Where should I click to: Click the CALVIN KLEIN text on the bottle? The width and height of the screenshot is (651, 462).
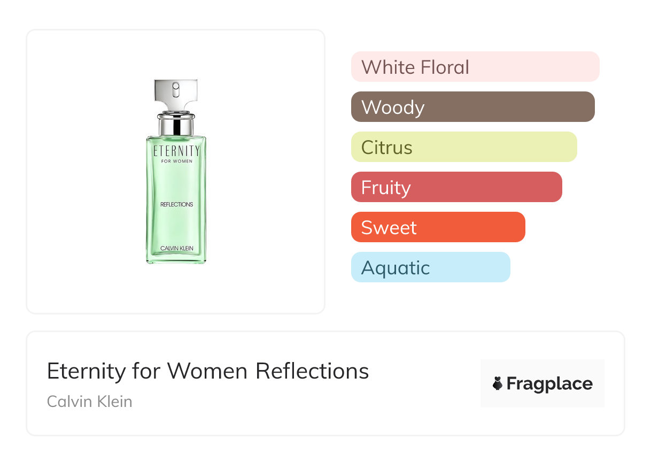pyautogui.click(x=176, y=249)
